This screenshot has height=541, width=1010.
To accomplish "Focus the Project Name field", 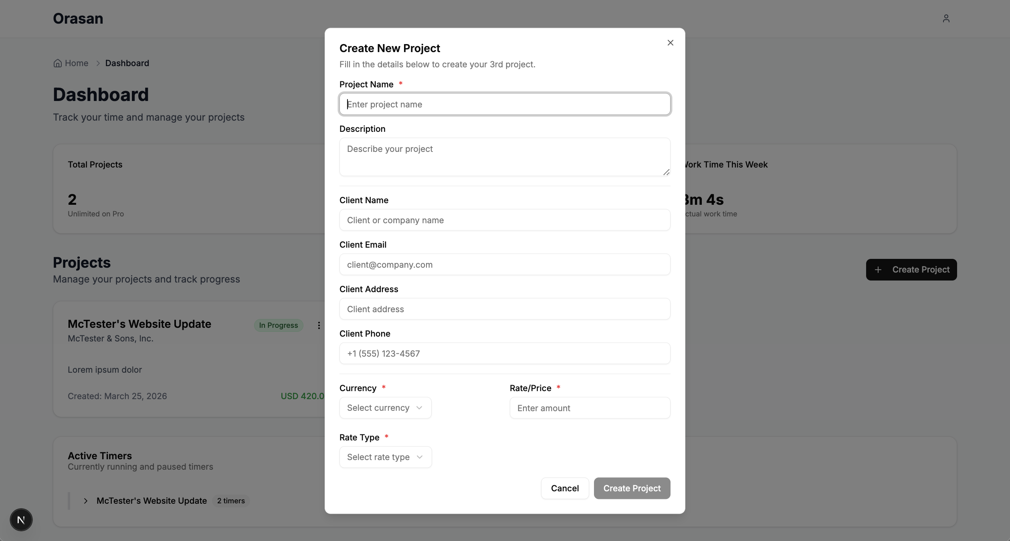I will click(x=505, y=104).
